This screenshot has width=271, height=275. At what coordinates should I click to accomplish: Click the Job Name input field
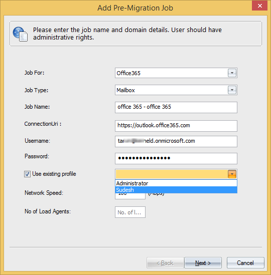pyautogui.click(x=176, y=107)
